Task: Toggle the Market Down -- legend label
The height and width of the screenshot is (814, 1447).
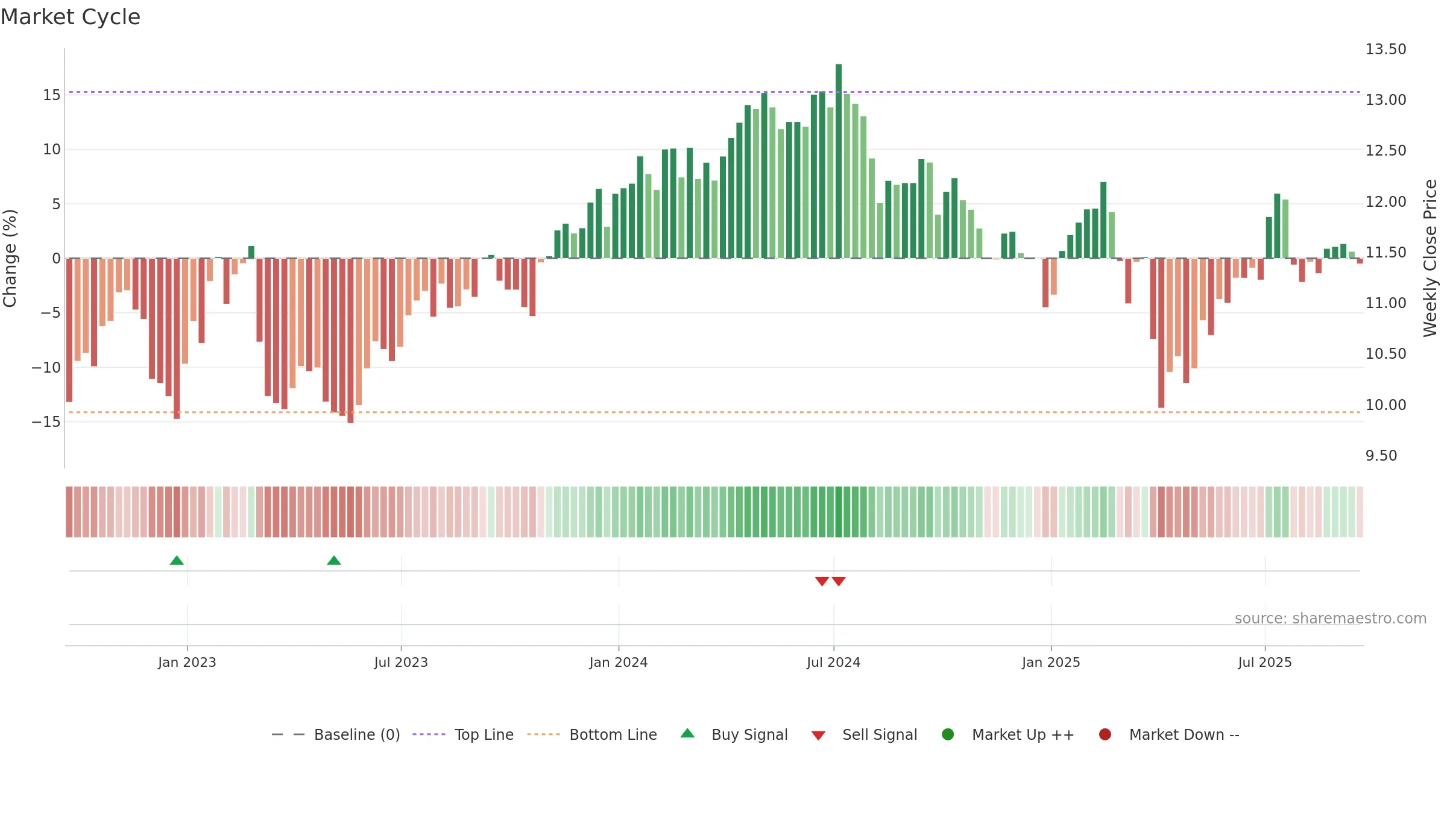Action: point(1184,734)
